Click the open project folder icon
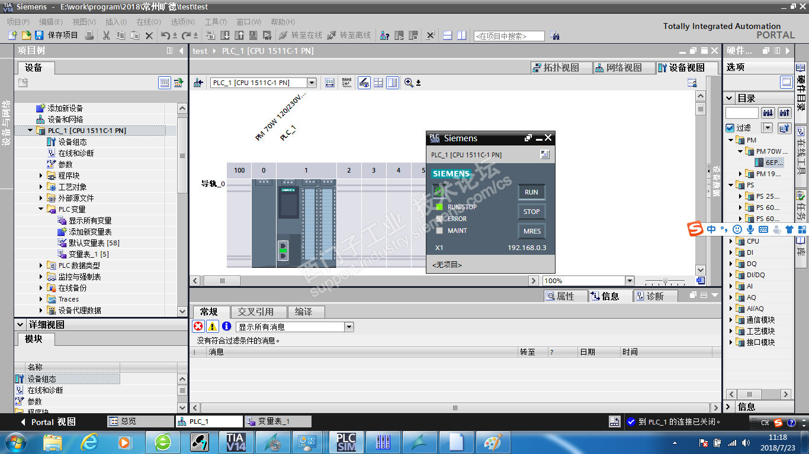 [26, 35]
